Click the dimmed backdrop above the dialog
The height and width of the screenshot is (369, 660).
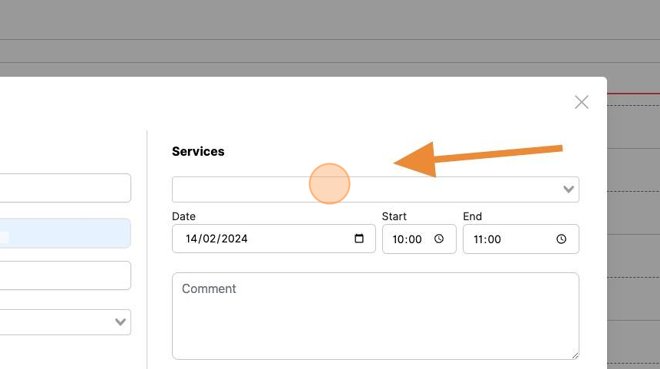click(330, 38)
